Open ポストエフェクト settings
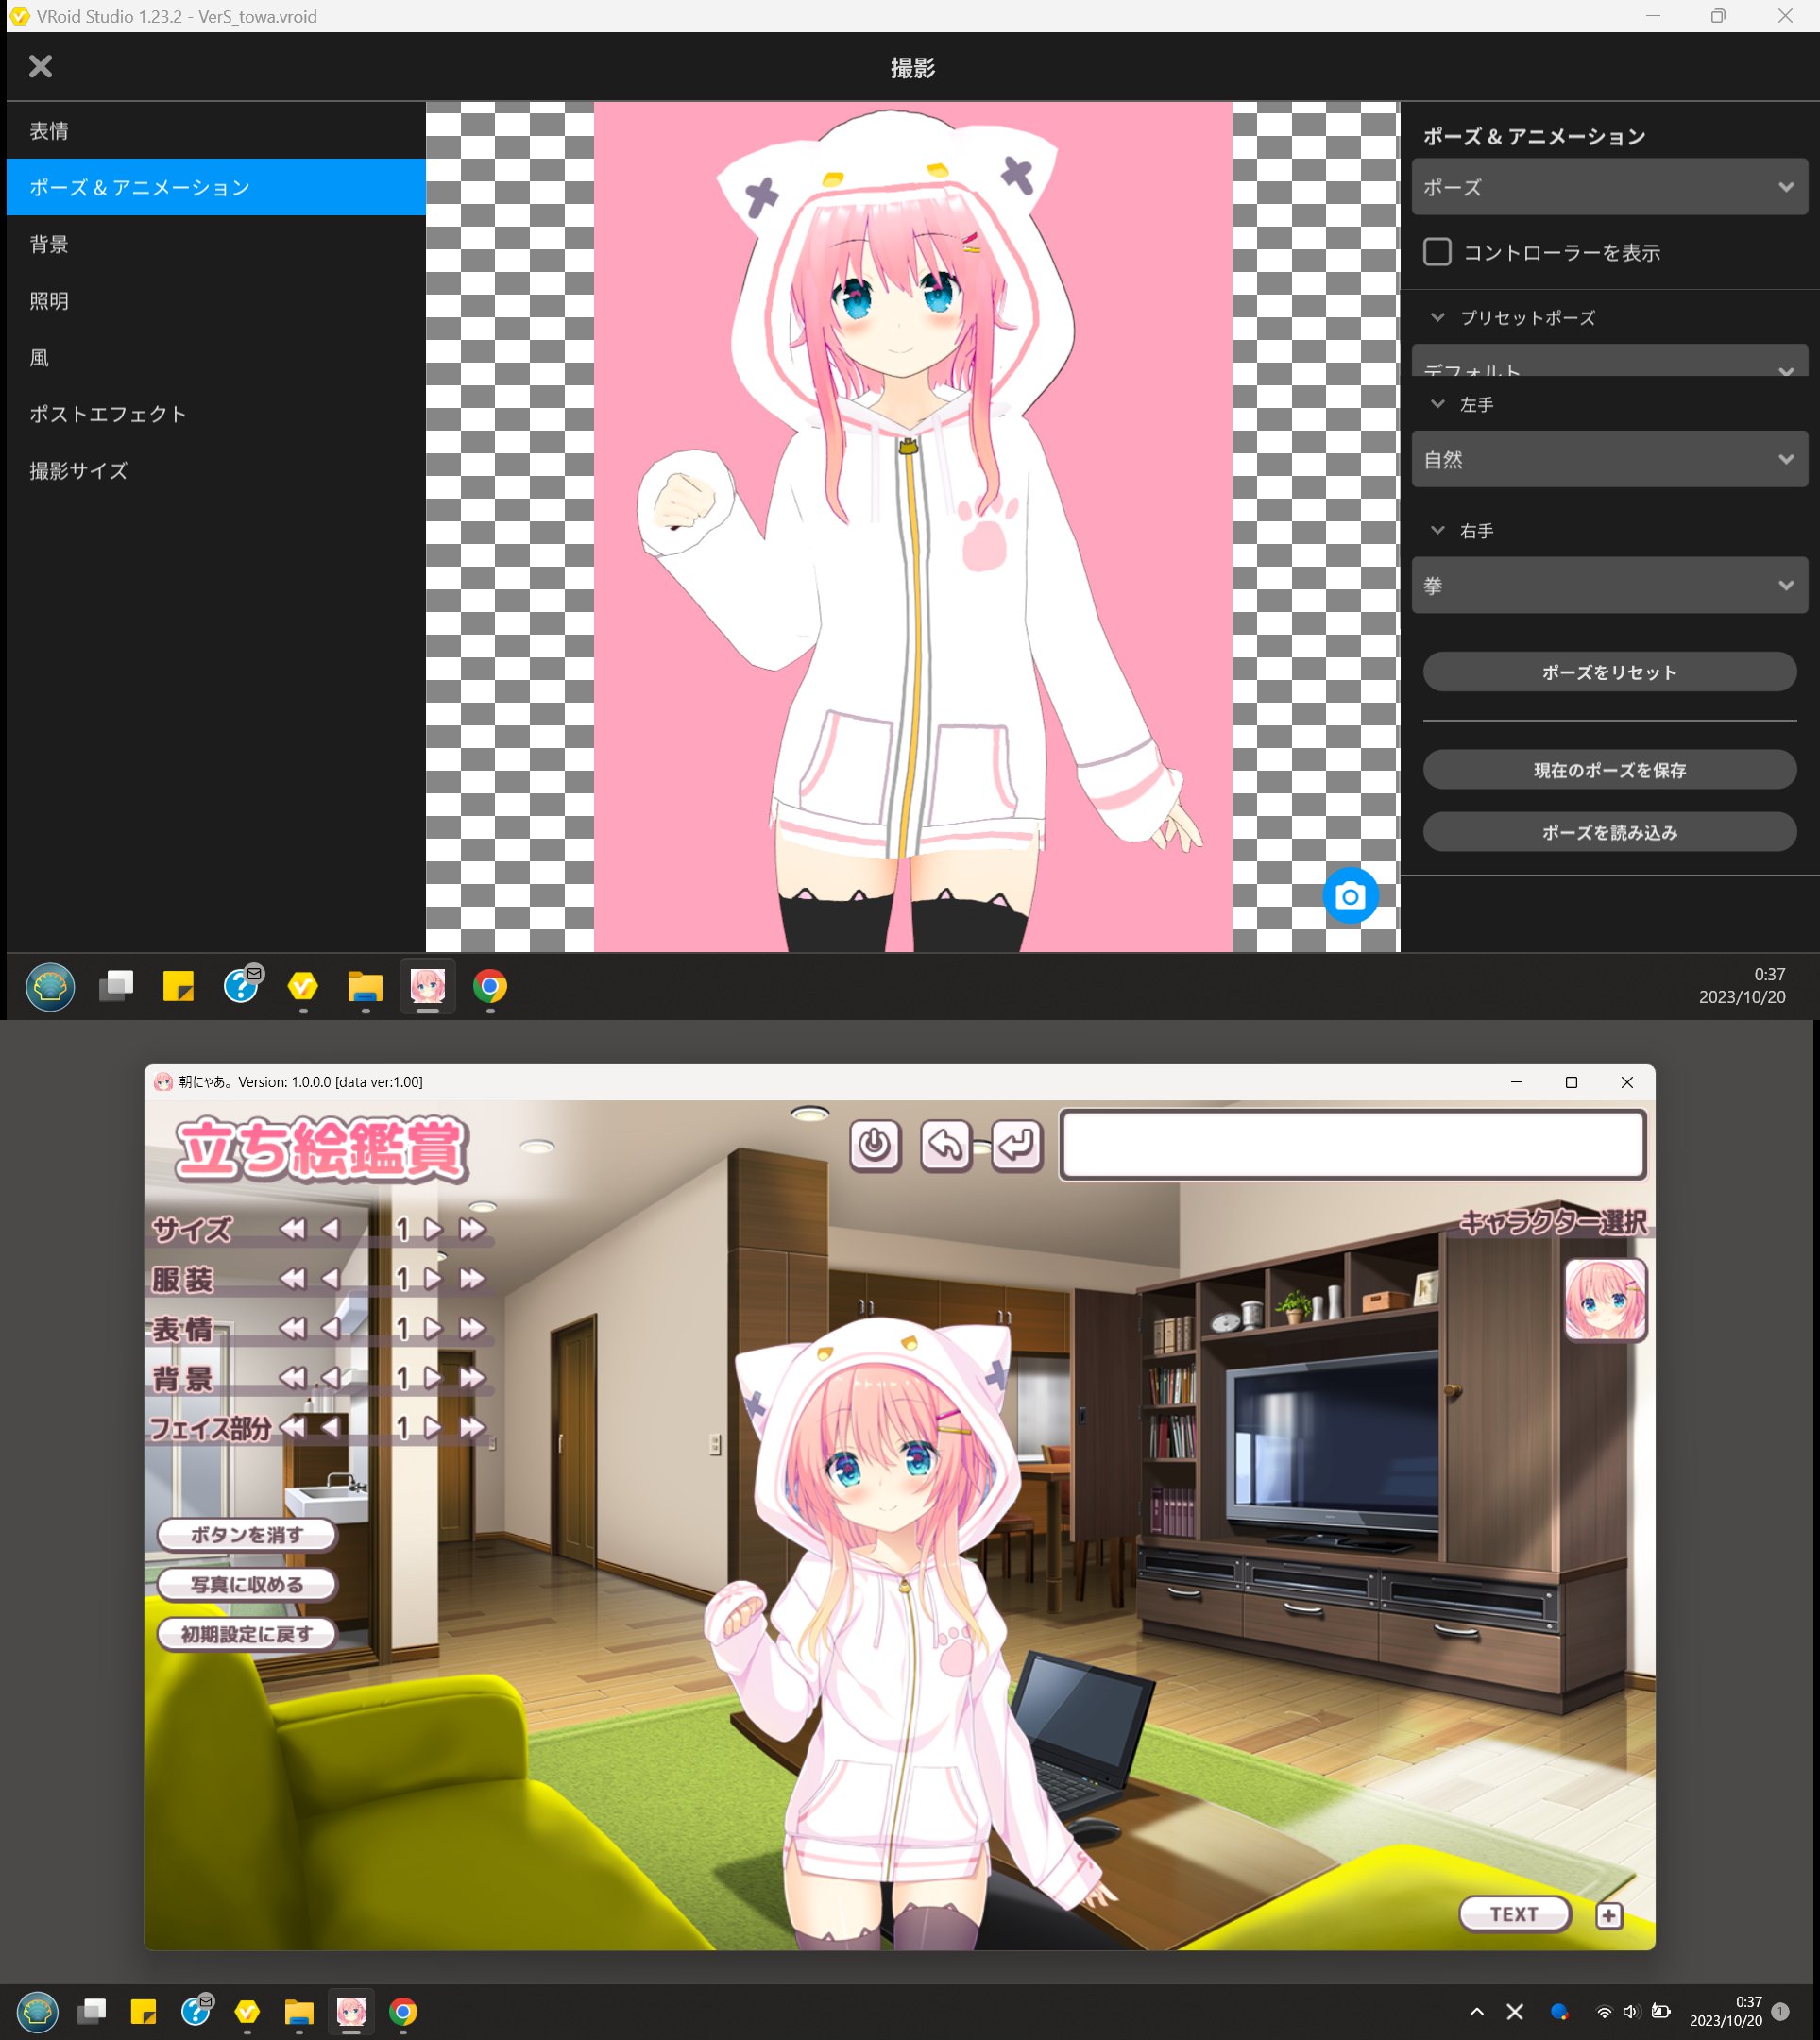Viewport: 1820px width, 2040px height. click(x=216, y=414)
